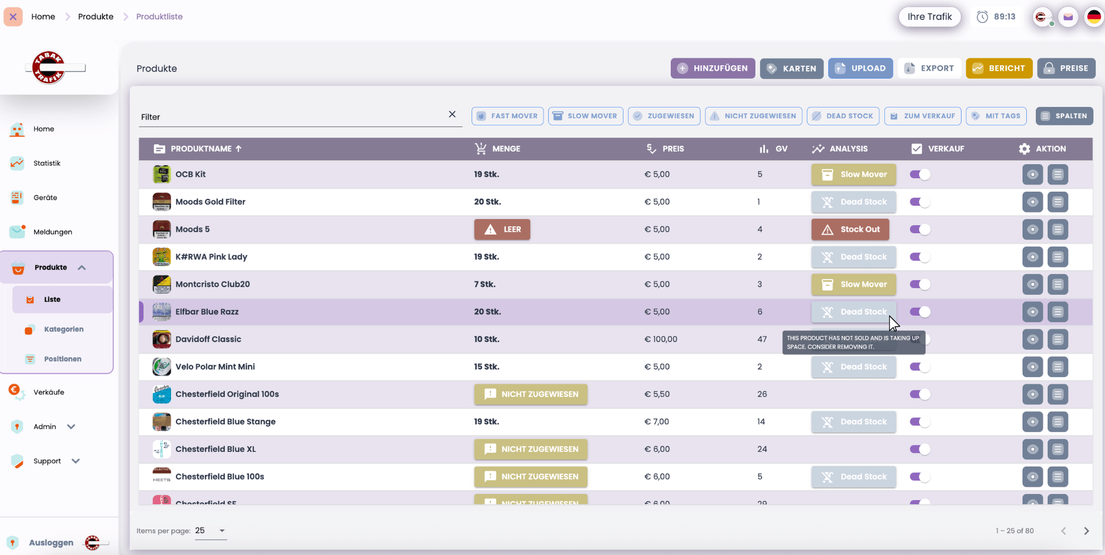
Task: Open the items per page dropdown
Action: [x=210, y=531]
